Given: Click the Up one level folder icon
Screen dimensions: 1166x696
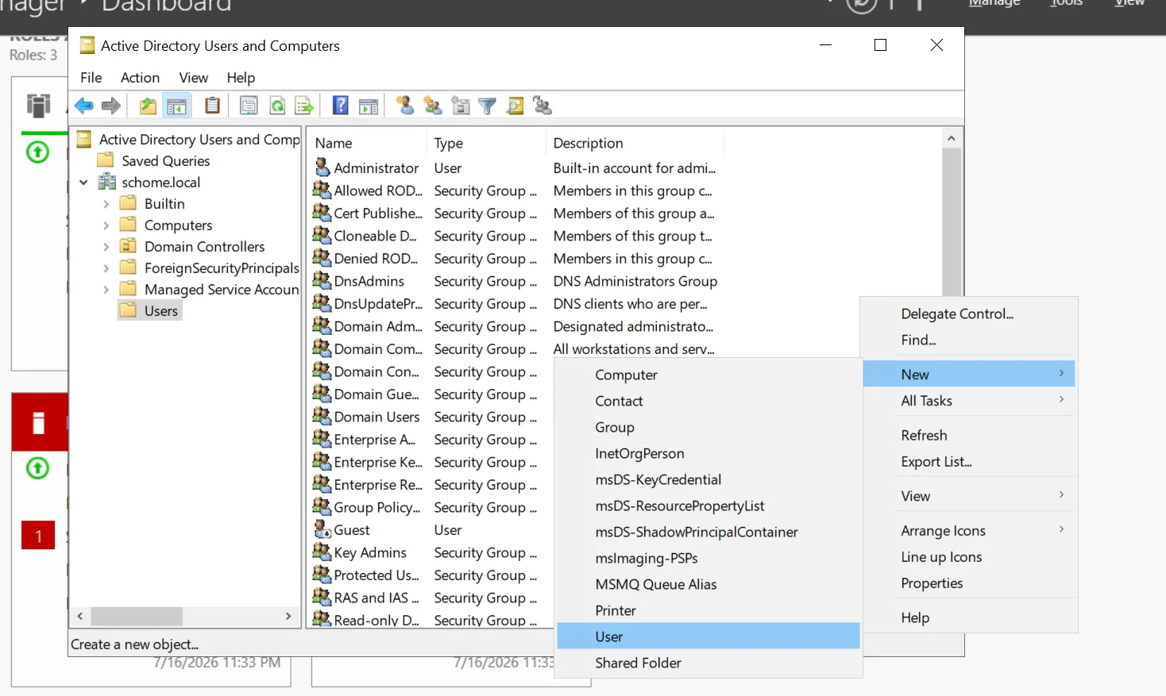Looking at the screenshot, I should point(148,106).
